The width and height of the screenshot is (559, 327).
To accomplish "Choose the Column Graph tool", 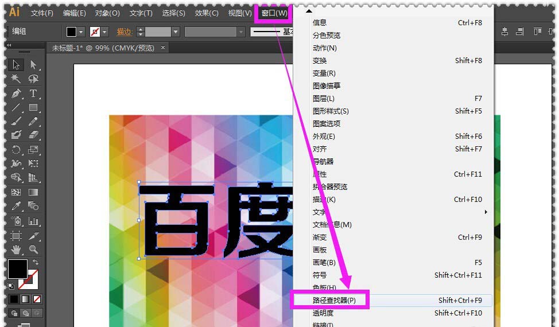I will coord(33,221).
